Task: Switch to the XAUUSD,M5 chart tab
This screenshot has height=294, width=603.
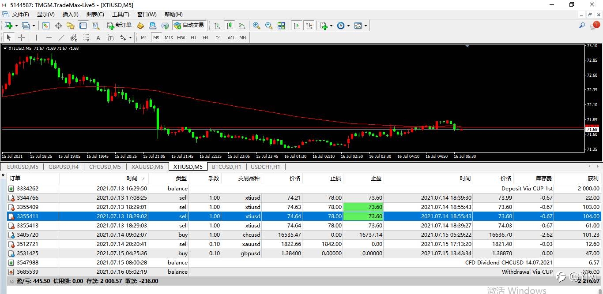Action: coord(147,167)
